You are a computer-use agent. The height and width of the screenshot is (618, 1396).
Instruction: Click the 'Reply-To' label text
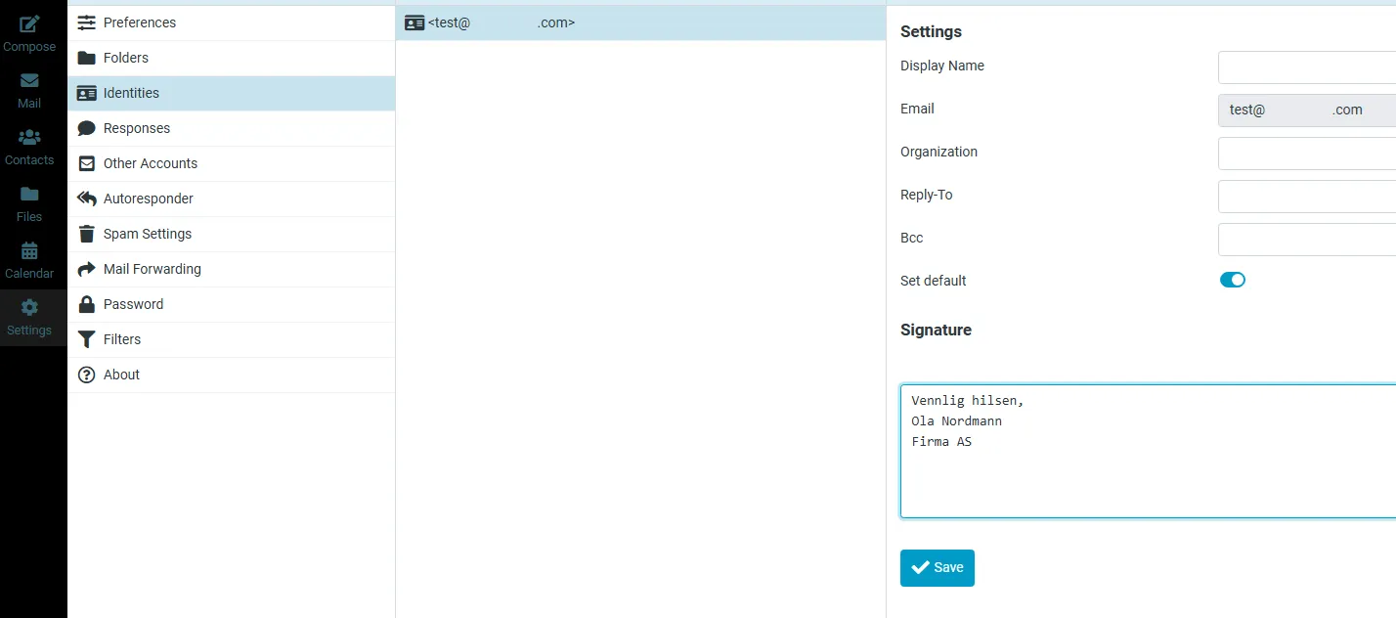926,195
